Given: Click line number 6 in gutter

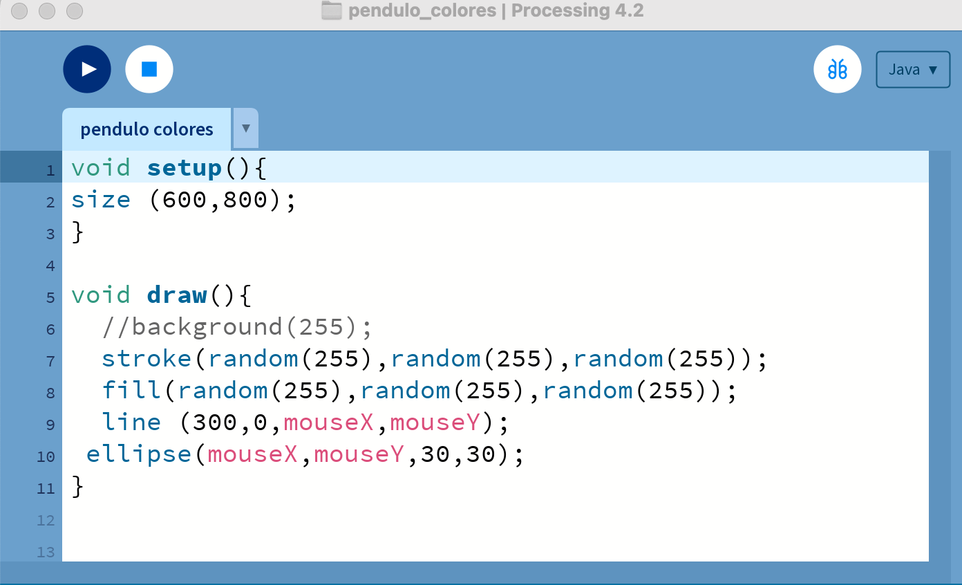Looking at the screenshot, I should pyautogui.click(x=50, y=329).
